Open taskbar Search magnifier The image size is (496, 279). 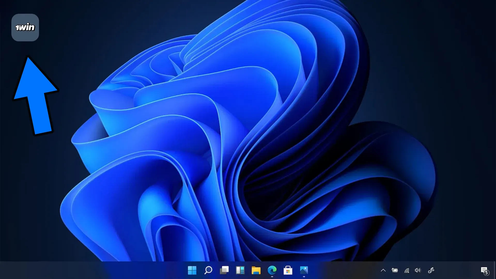point(208,270)
